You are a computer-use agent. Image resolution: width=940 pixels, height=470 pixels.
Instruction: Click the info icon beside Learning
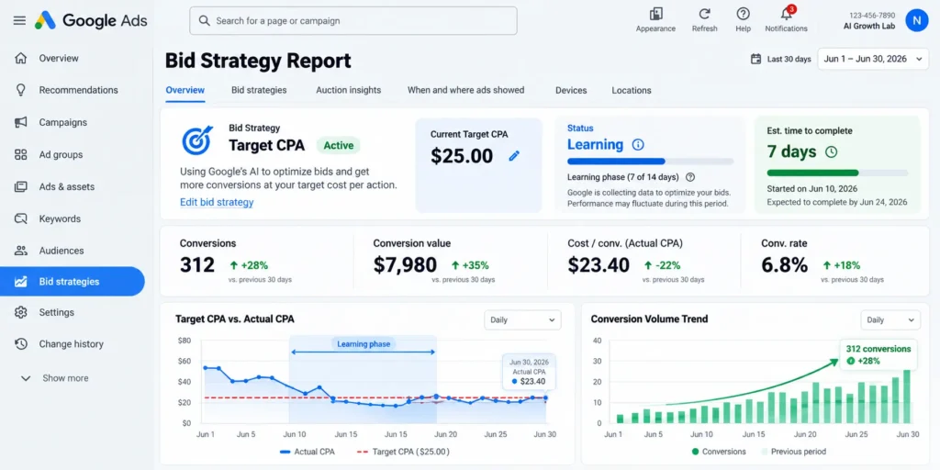[639, 144]
